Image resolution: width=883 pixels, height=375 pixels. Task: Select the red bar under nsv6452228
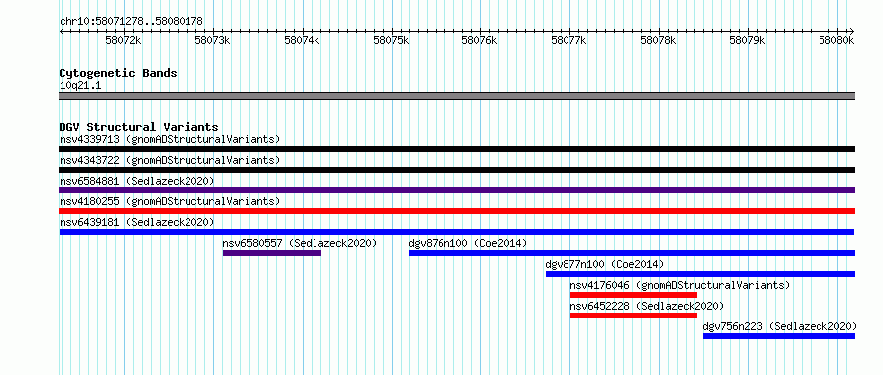634,315
